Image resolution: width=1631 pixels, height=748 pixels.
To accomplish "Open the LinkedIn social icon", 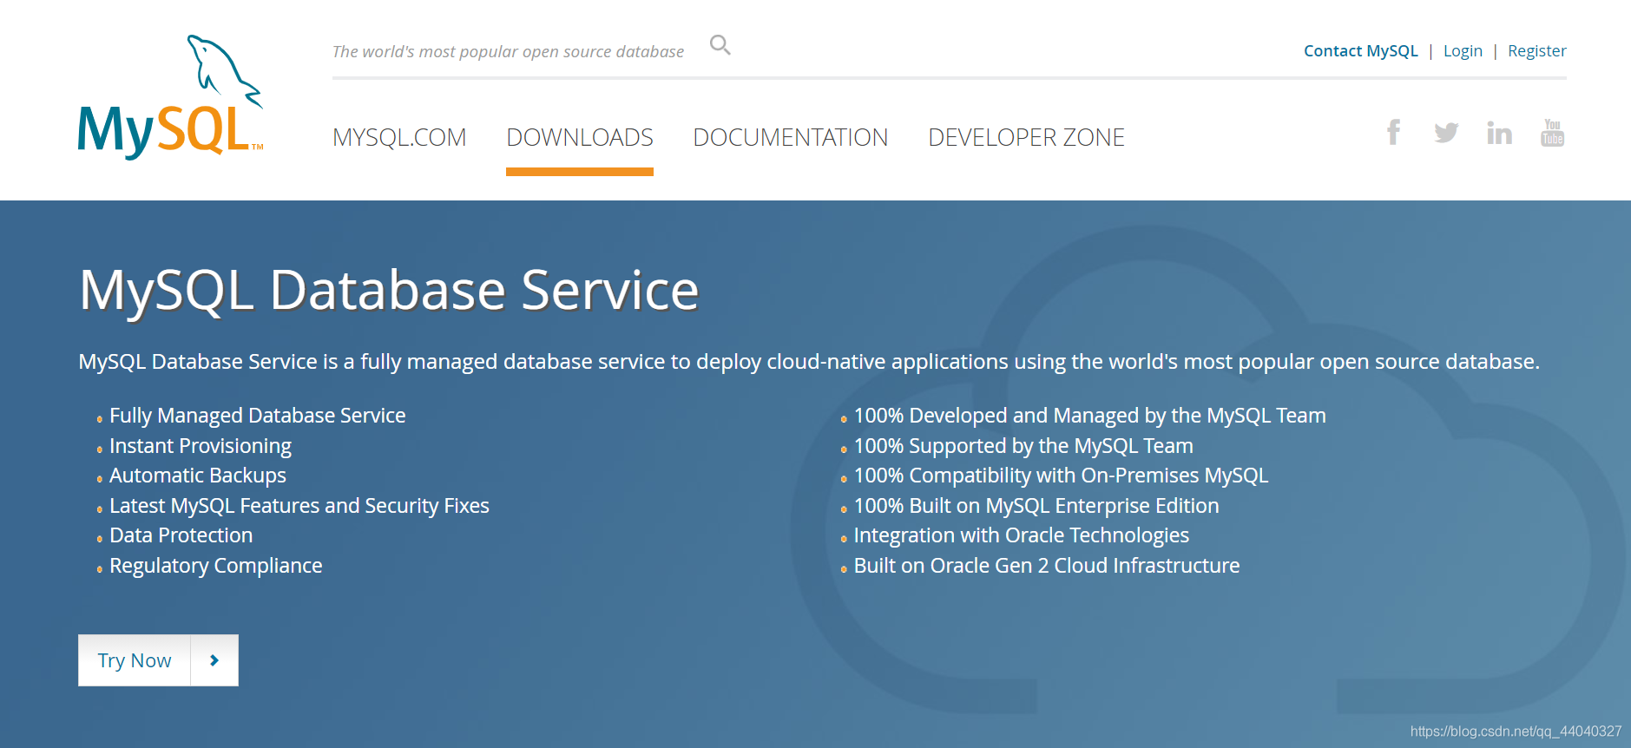I will point(1499,133).
